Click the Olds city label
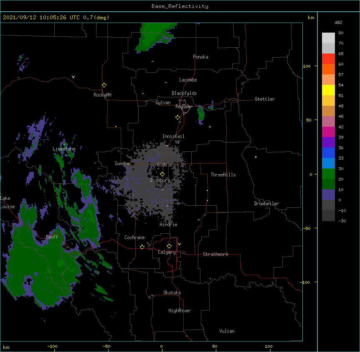The image size is (360, 352). click(162, 165)
